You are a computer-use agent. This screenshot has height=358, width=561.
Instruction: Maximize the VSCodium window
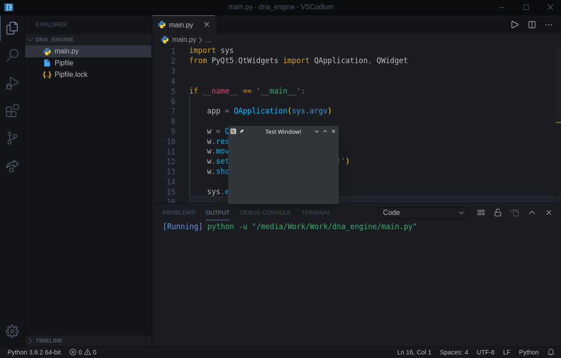526,7
